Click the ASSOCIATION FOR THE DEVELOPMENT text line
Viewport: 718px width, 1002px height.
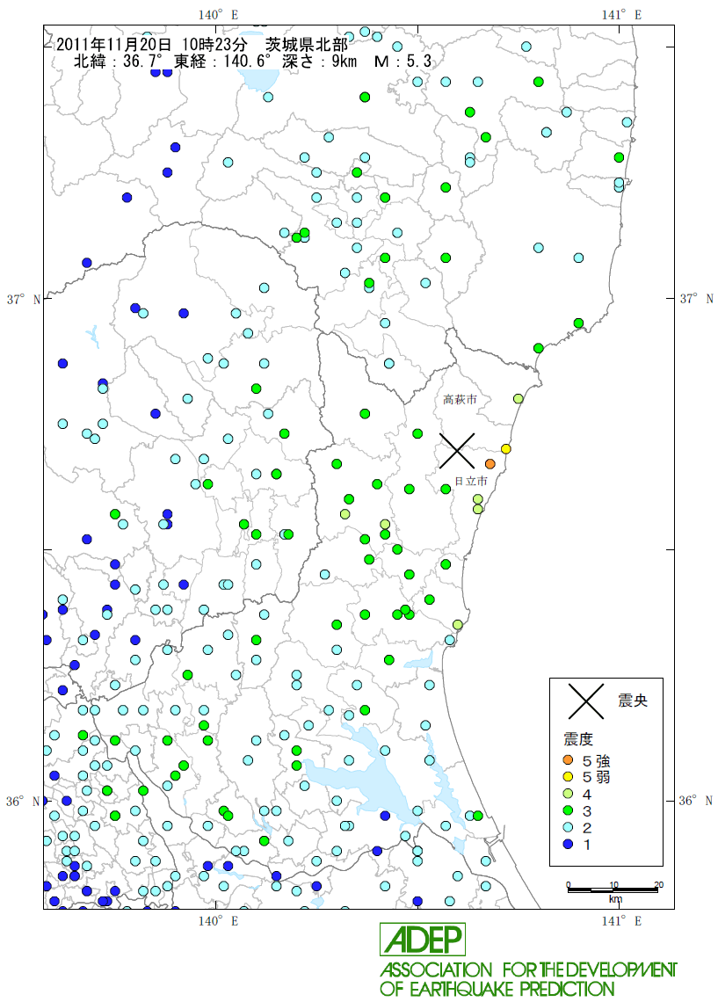click(528, 970)
